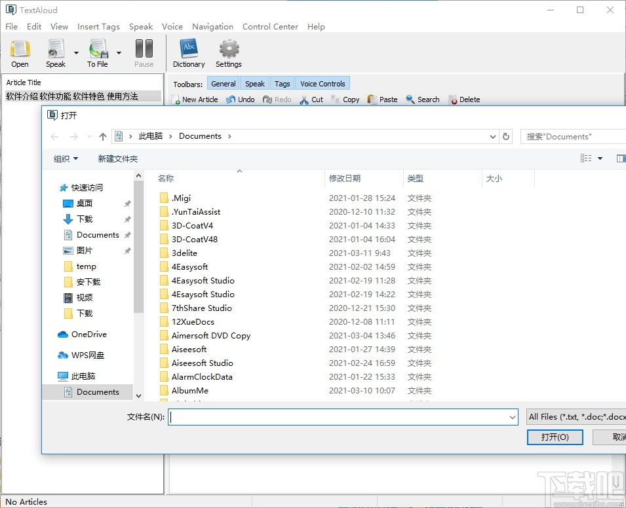The height and width of the screenshot is (508, 626).
Task: Click the 打开(O) button to open
Action: pyautogui.click(x=554, y=437)
